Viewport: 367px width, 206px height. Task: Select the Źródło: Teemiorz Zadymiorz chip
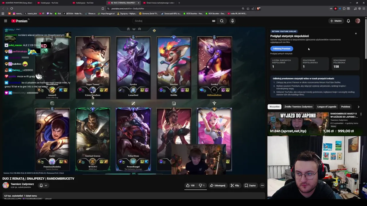(298, 107)
